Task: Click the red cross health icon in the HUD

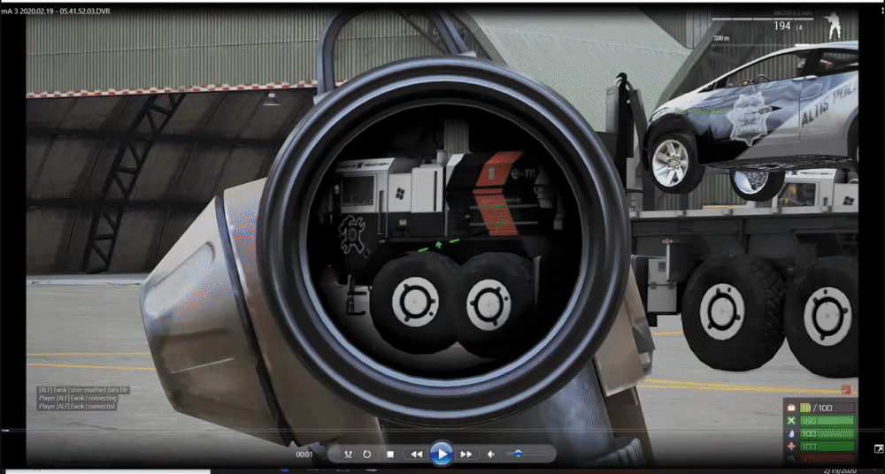Action: tap(791, 447)
